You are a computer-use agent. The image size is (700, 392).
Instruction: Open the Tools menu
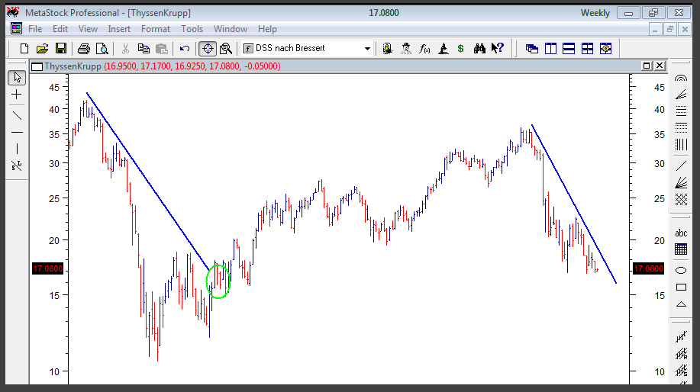coord(192,29)
